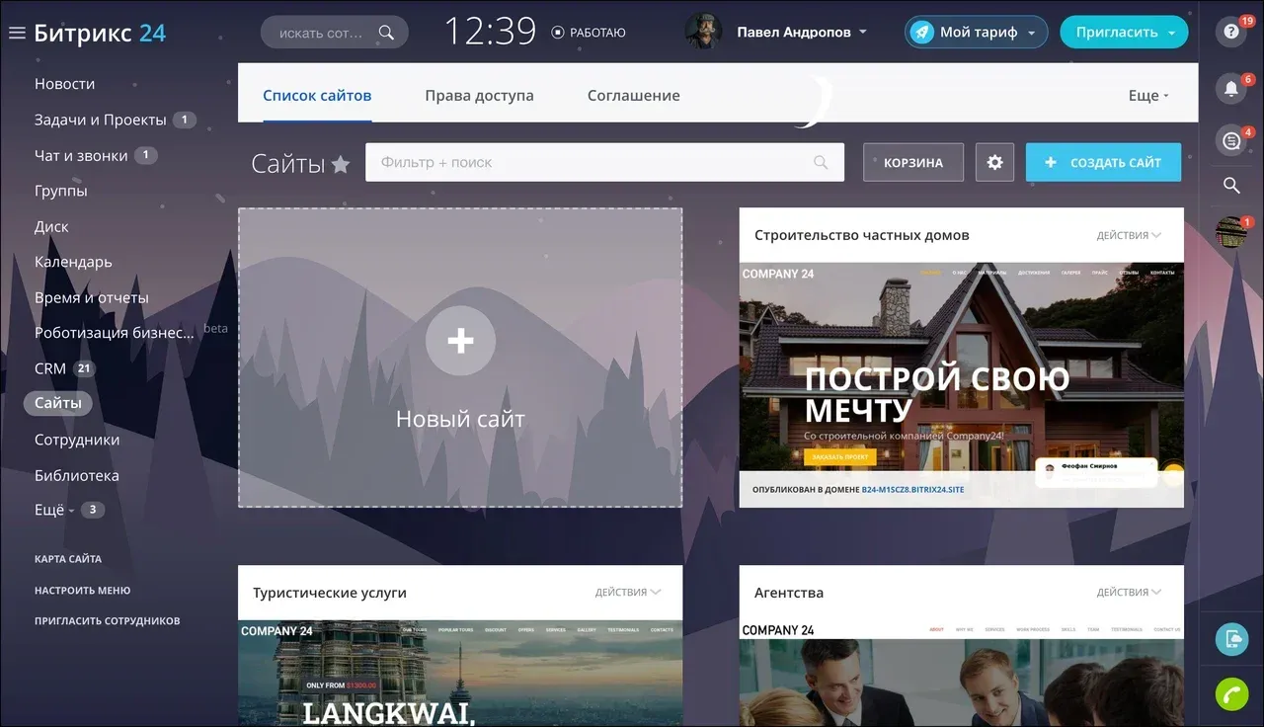The height and width of the screenshot is (727, 1264).
Task: Open the help question mark icon
Action: click(1231, 32)
